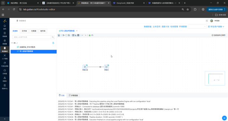The width and height of the screenshot is (228, 121).
Task: Select the 表输出 node on canvas
Action: tap(107, 67)
